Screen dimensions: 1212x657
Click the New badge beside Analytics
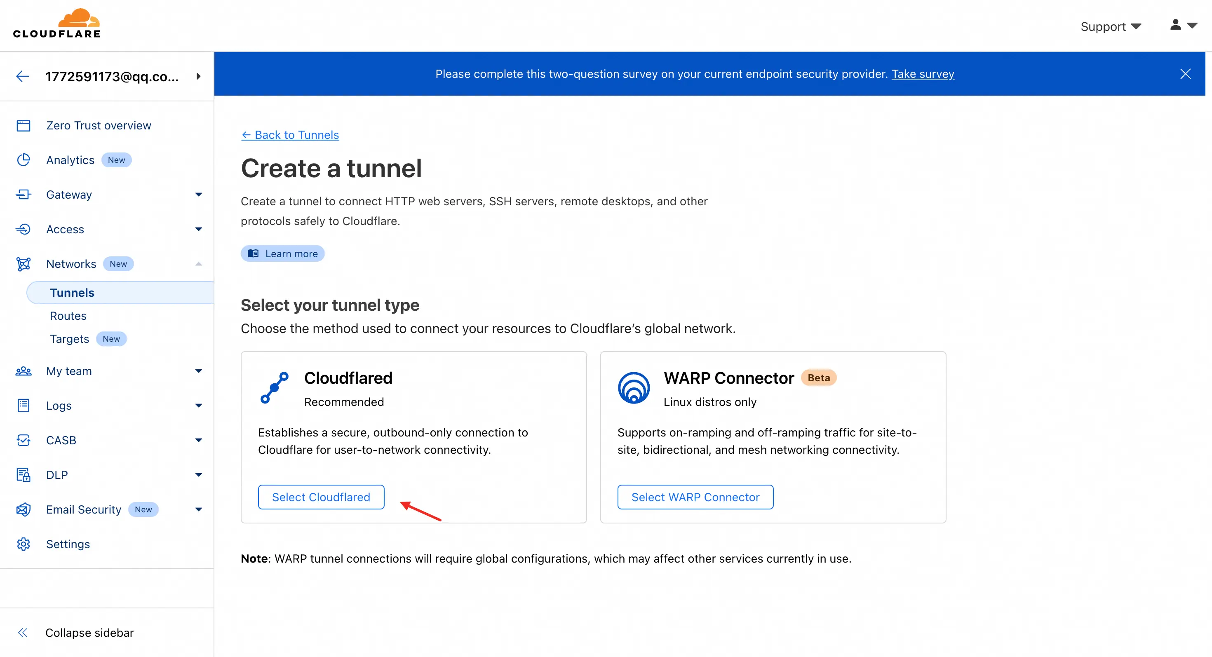(x=116, y=160)
